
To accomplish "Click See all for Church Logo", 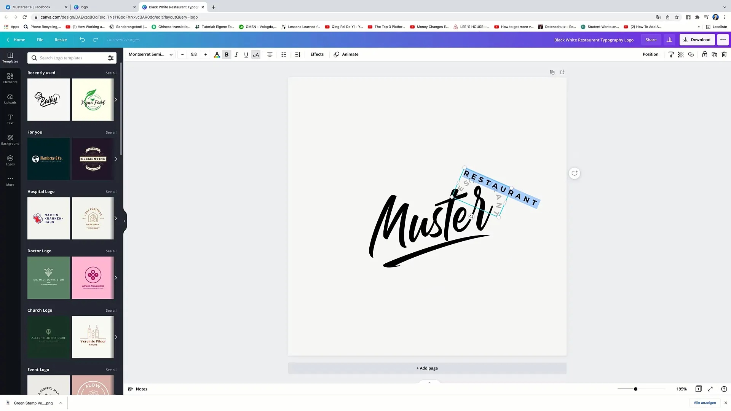I will tap(111, 311).
